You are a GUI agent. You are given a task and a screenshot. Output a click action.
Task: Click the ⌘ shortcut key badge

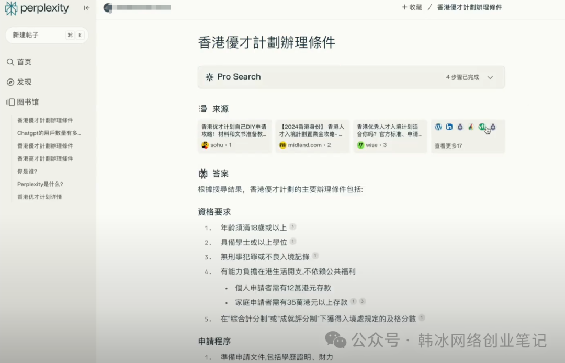click(70, 35)
